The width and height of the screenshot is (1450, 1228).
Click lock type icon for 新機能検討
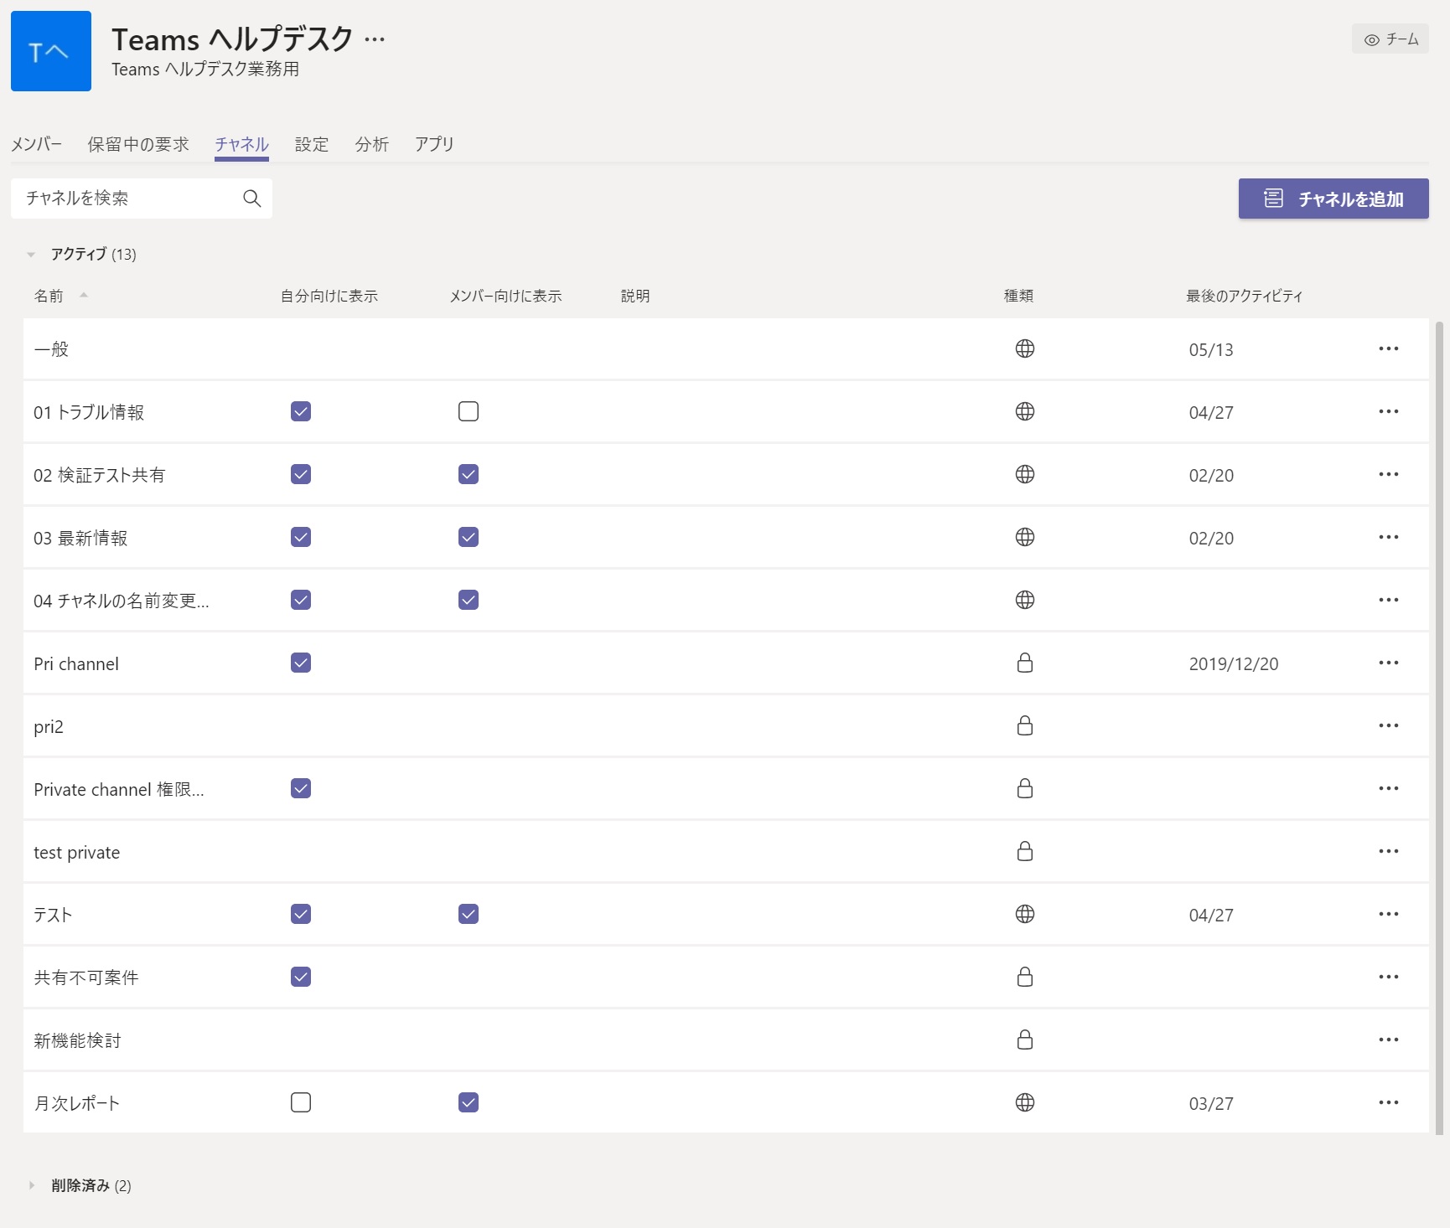click(1024, 1040)
